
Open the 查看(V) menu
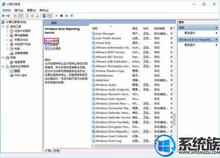31,10
